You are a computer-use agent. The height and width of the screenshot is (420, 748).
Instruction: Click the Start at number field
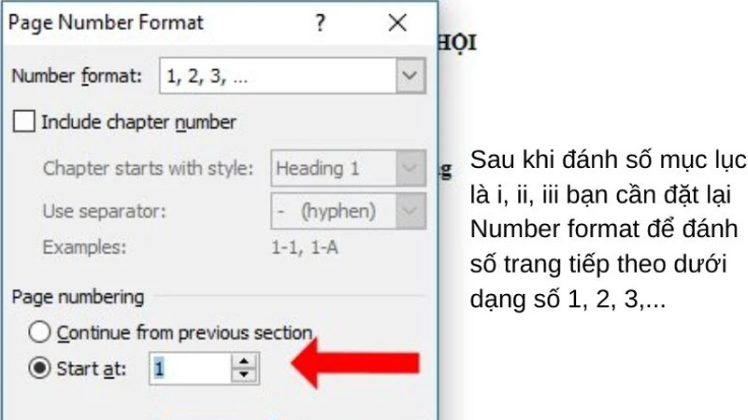click(x=191, y=369)
